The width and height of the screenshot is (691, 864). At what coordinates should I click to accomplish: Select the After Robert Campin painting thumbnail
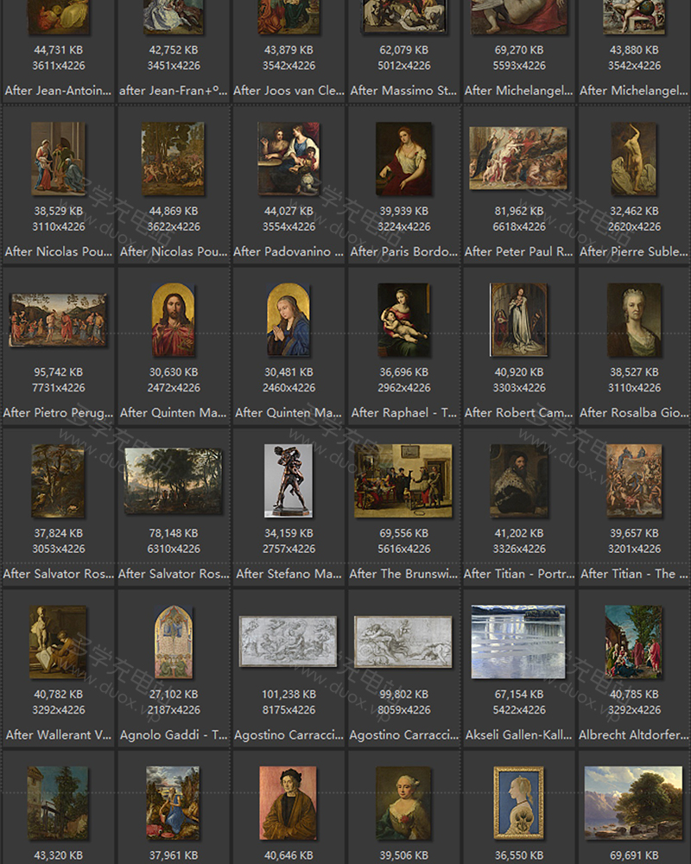click(x=518, y=320)
